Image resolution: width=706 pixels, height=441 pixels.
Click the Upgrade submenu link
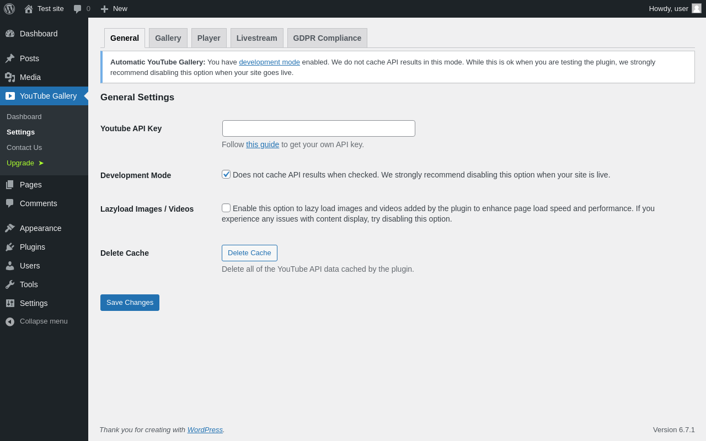pyautogui.click(x=25, y=163)
